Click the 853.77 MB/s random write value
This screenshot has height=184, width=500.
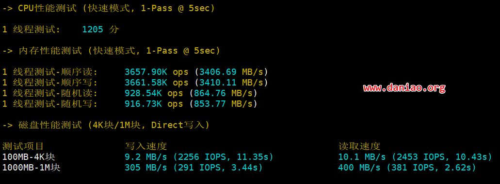tap(223, 104)
